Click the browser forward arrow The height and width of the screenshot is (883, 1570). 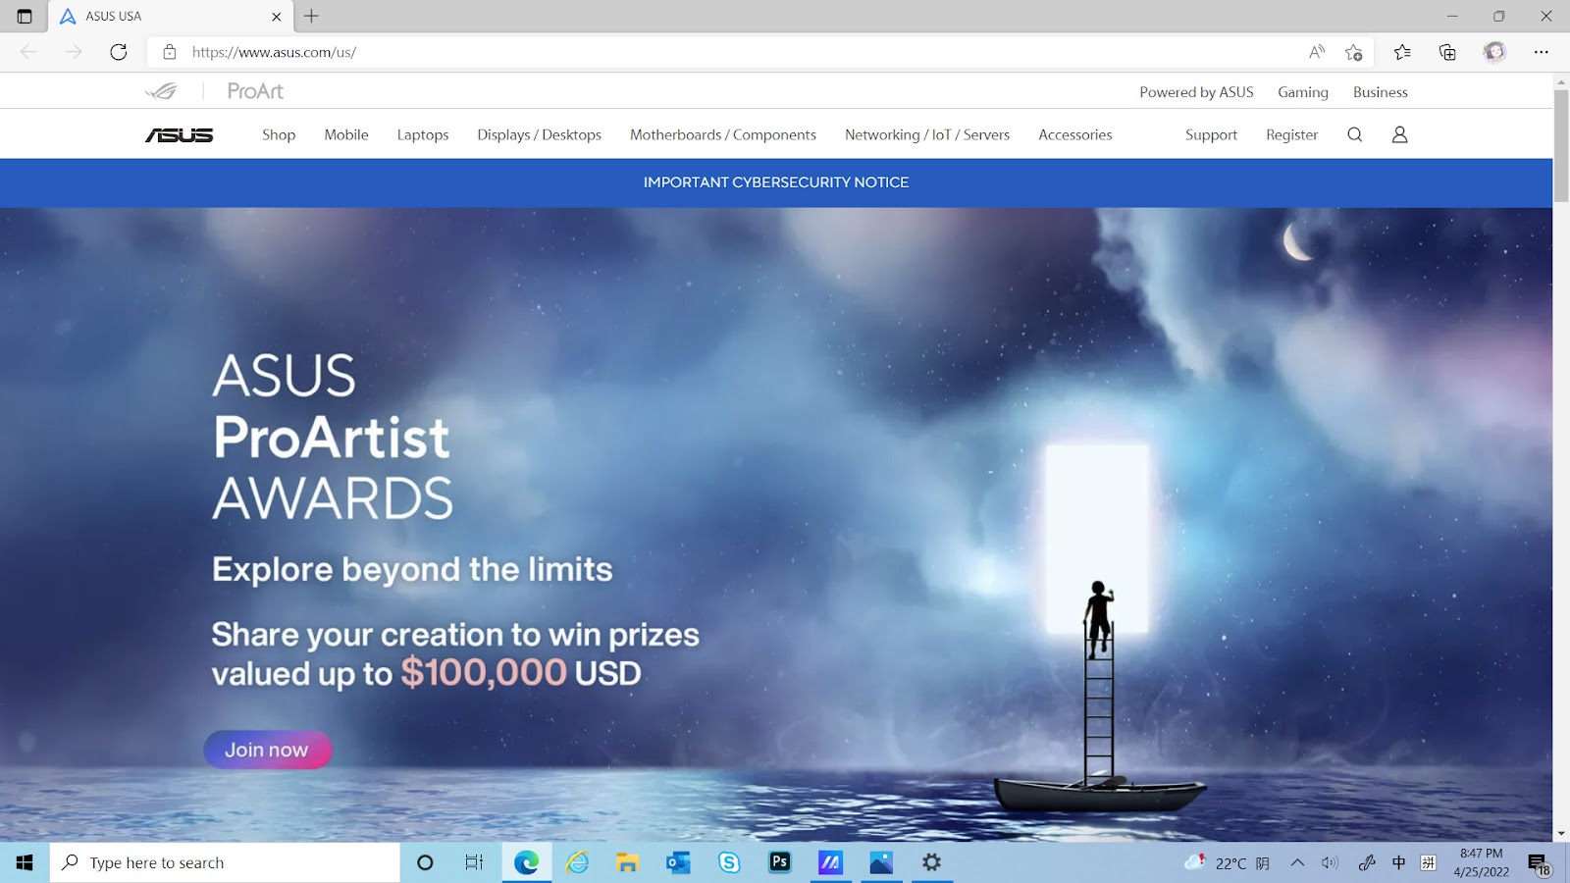point(74,52)
